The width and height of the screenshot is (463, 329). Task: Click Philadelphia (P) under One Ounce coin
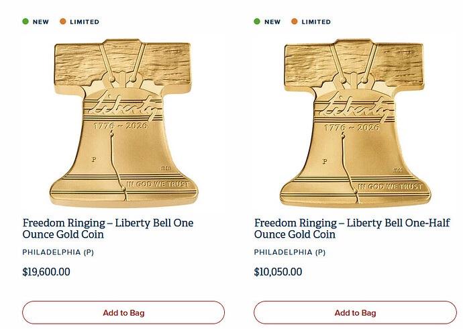tap(58, 252)
